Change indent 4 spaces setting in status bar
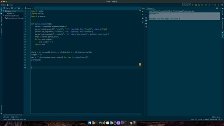 point(206,119)
